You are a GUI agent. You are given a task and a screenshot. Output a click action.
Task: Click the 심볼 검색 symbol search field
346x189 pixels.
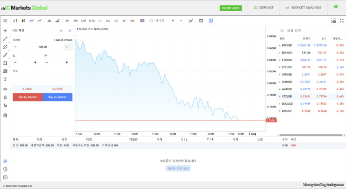click(x=311, y=31)
